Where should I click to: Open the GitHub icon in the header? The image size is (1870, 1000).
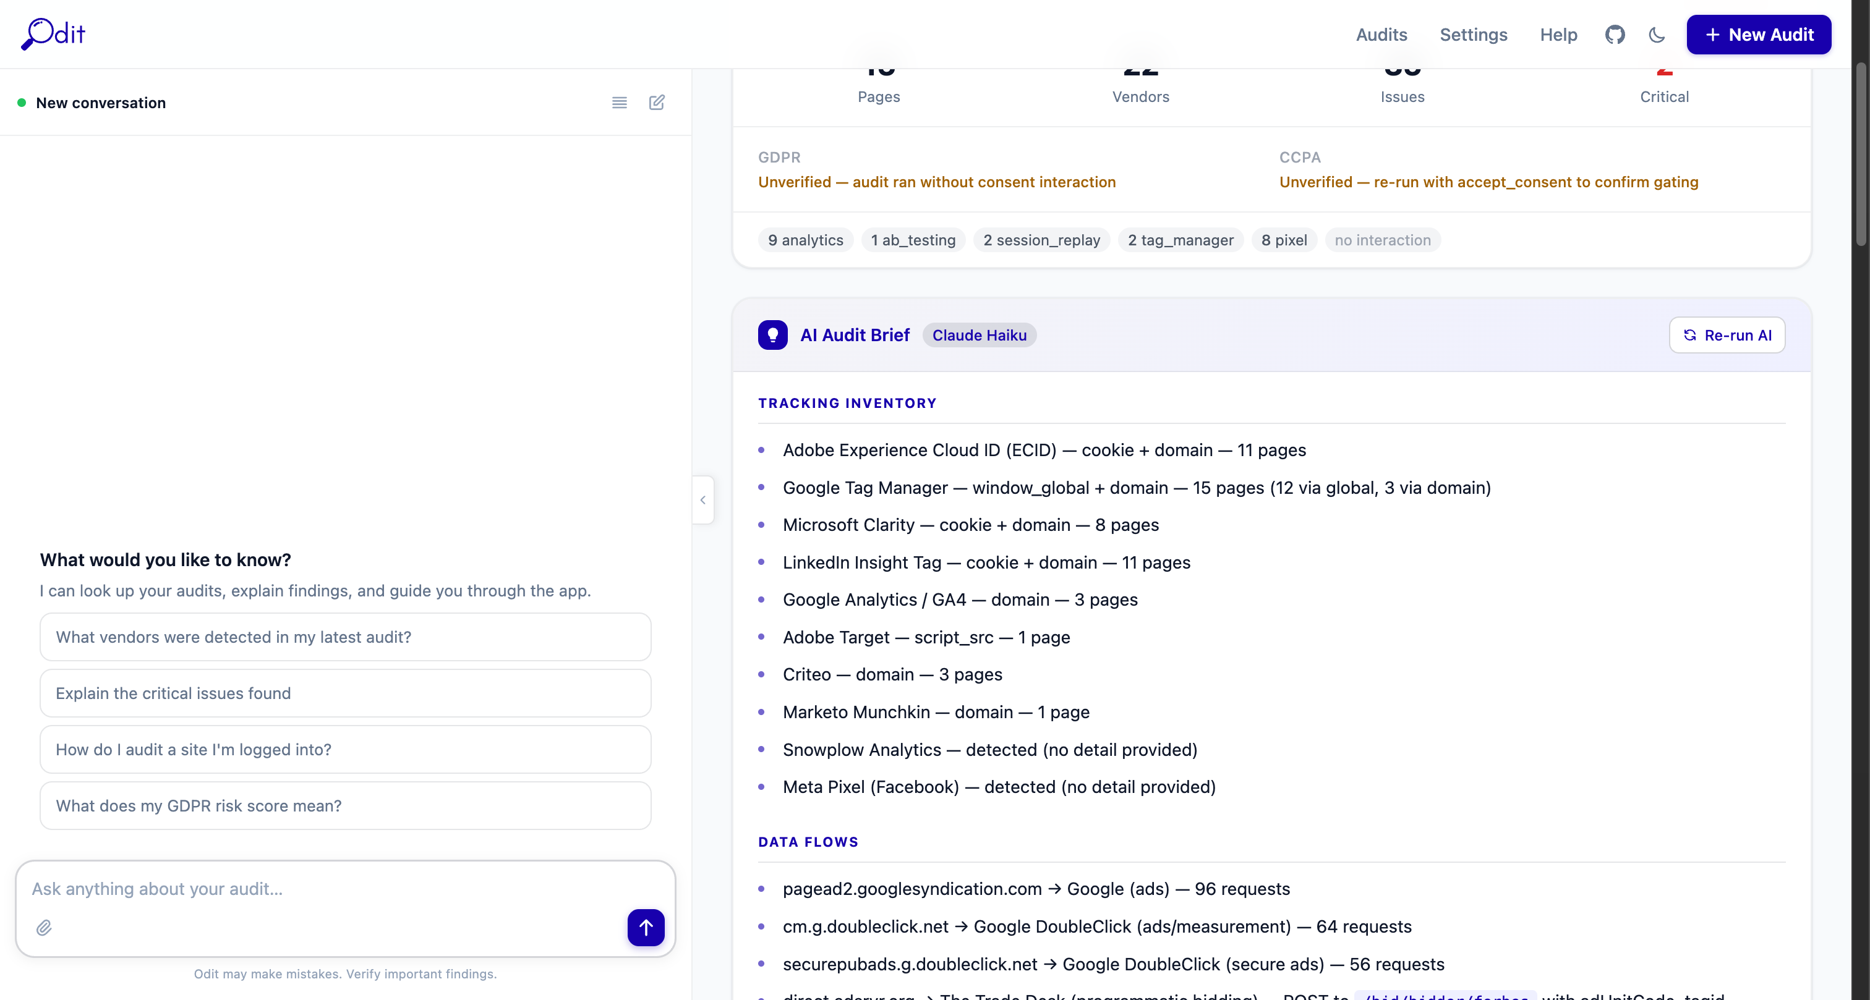(1615, 34)
